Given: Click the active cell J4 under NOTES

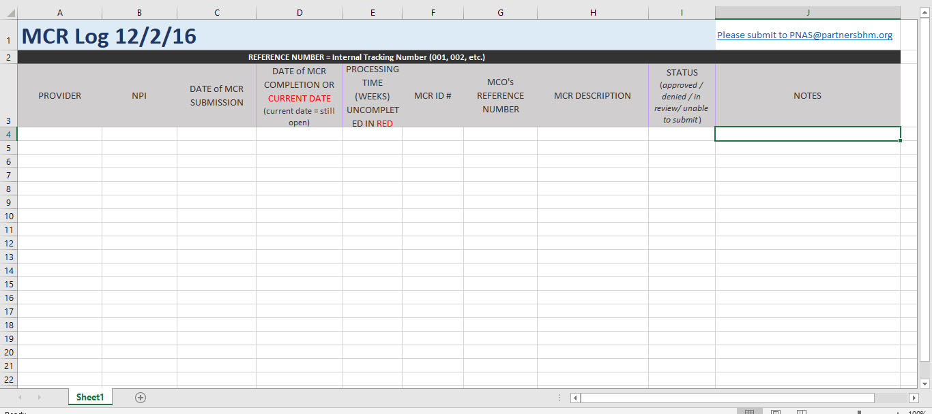Looking at the screenshot, I should (x=808, y=134).
